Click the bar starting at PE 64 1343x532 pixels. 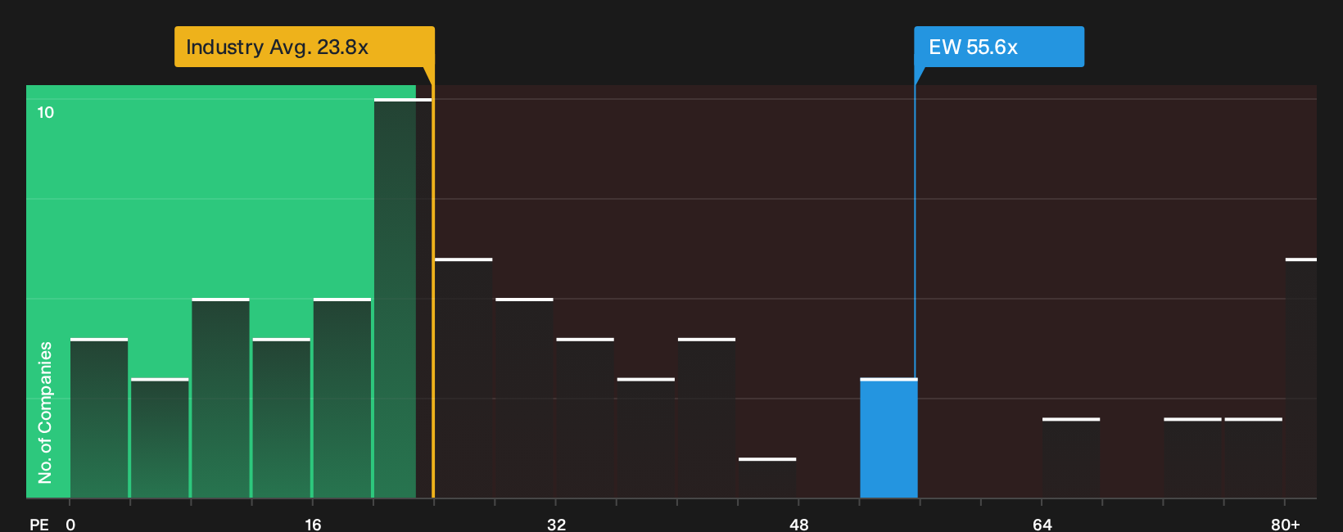coord(1071,458)
